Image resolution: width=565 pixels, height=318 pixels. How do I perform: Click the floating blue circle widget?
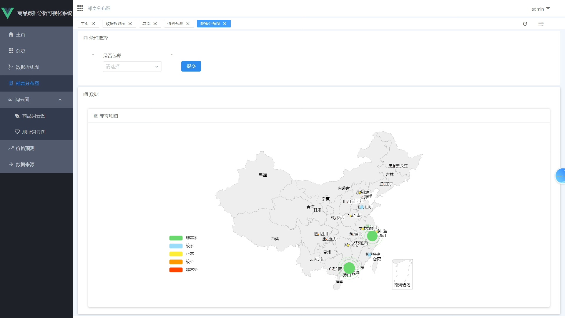(560, 176)
